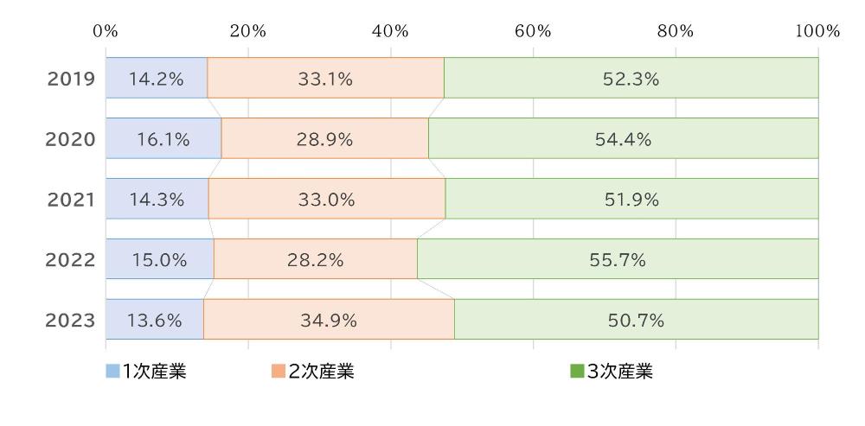Select the 2023 green segment 50.7%
The image size is (865, 426).
point(636,321)
